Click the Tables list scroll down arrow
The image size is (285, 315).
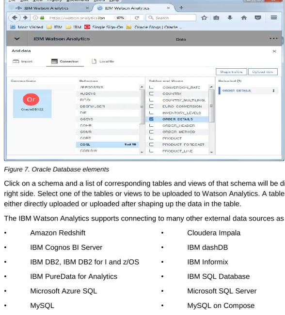211,152
